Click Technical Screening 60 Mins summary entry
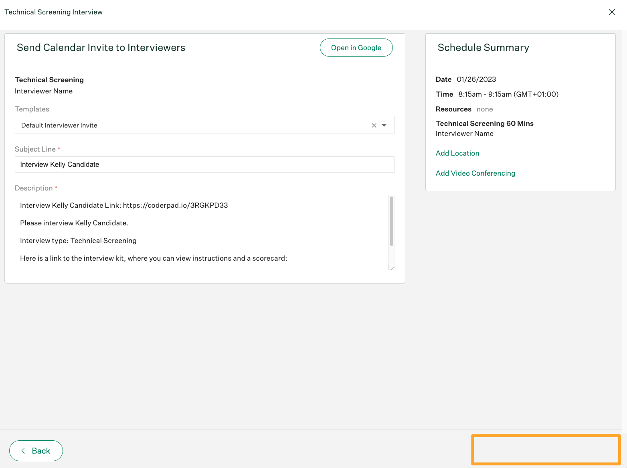627x468 pixels. point(485,124)
